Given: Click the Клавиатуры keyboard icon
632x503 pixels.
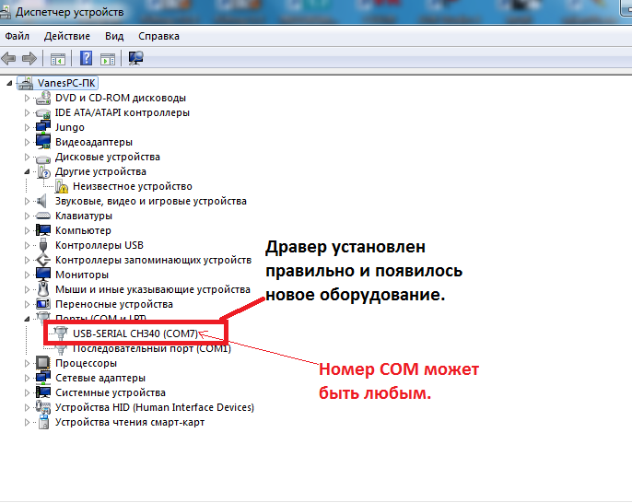Looking at the screenshot, I should click(43, 216).
